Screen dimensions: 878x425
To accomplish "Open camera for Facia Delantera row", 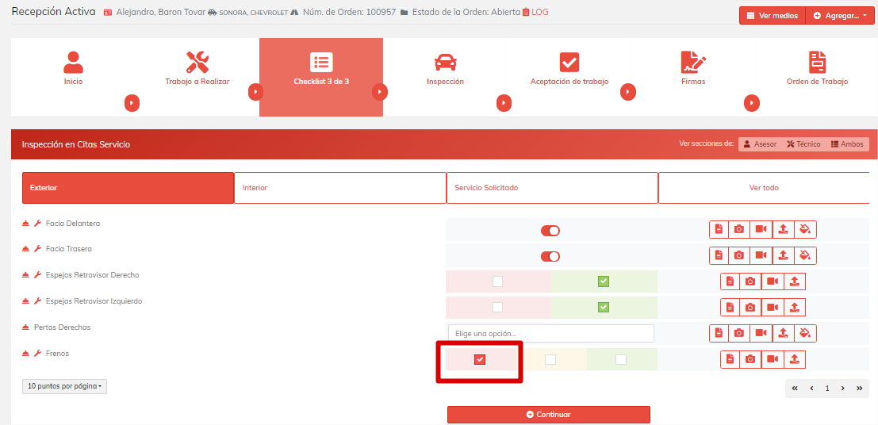I will (x=739, y=230).
